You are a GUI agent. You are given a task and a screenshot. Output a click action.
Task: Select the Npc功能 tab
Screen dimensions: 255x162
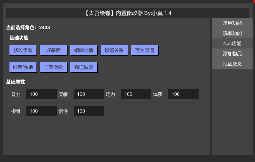[x=232, y=43]
